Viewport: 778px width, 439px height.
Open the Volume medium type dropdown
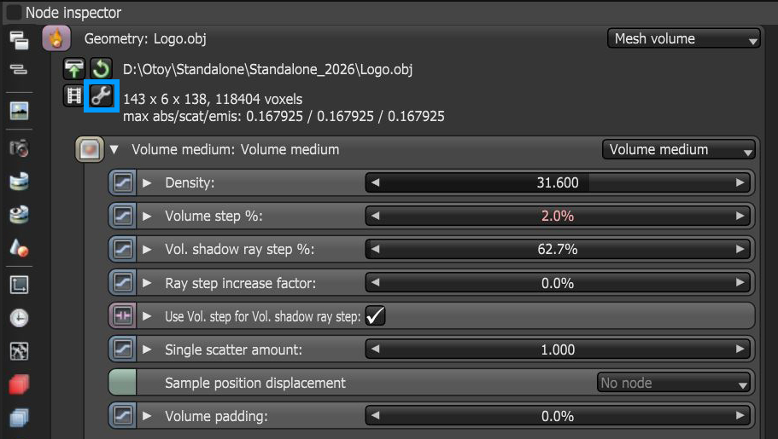tap(679, 149)
